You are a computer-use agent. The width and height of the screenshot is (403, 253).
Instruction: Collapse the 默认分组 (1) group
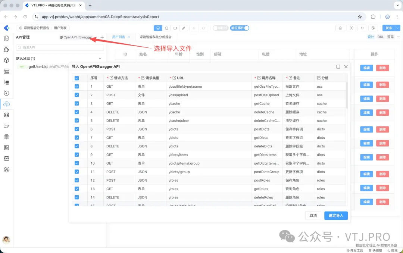(x=100, y=58)
